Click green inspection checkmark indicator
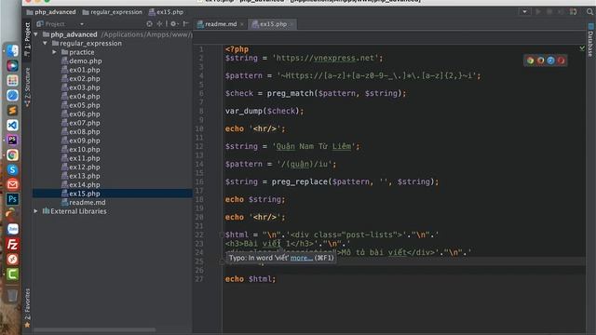 click(x=582, y=48)
